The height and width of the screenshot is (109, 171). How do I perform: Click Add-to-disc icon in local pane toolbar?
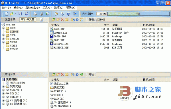pyautogui.click(x=73, y=74)
